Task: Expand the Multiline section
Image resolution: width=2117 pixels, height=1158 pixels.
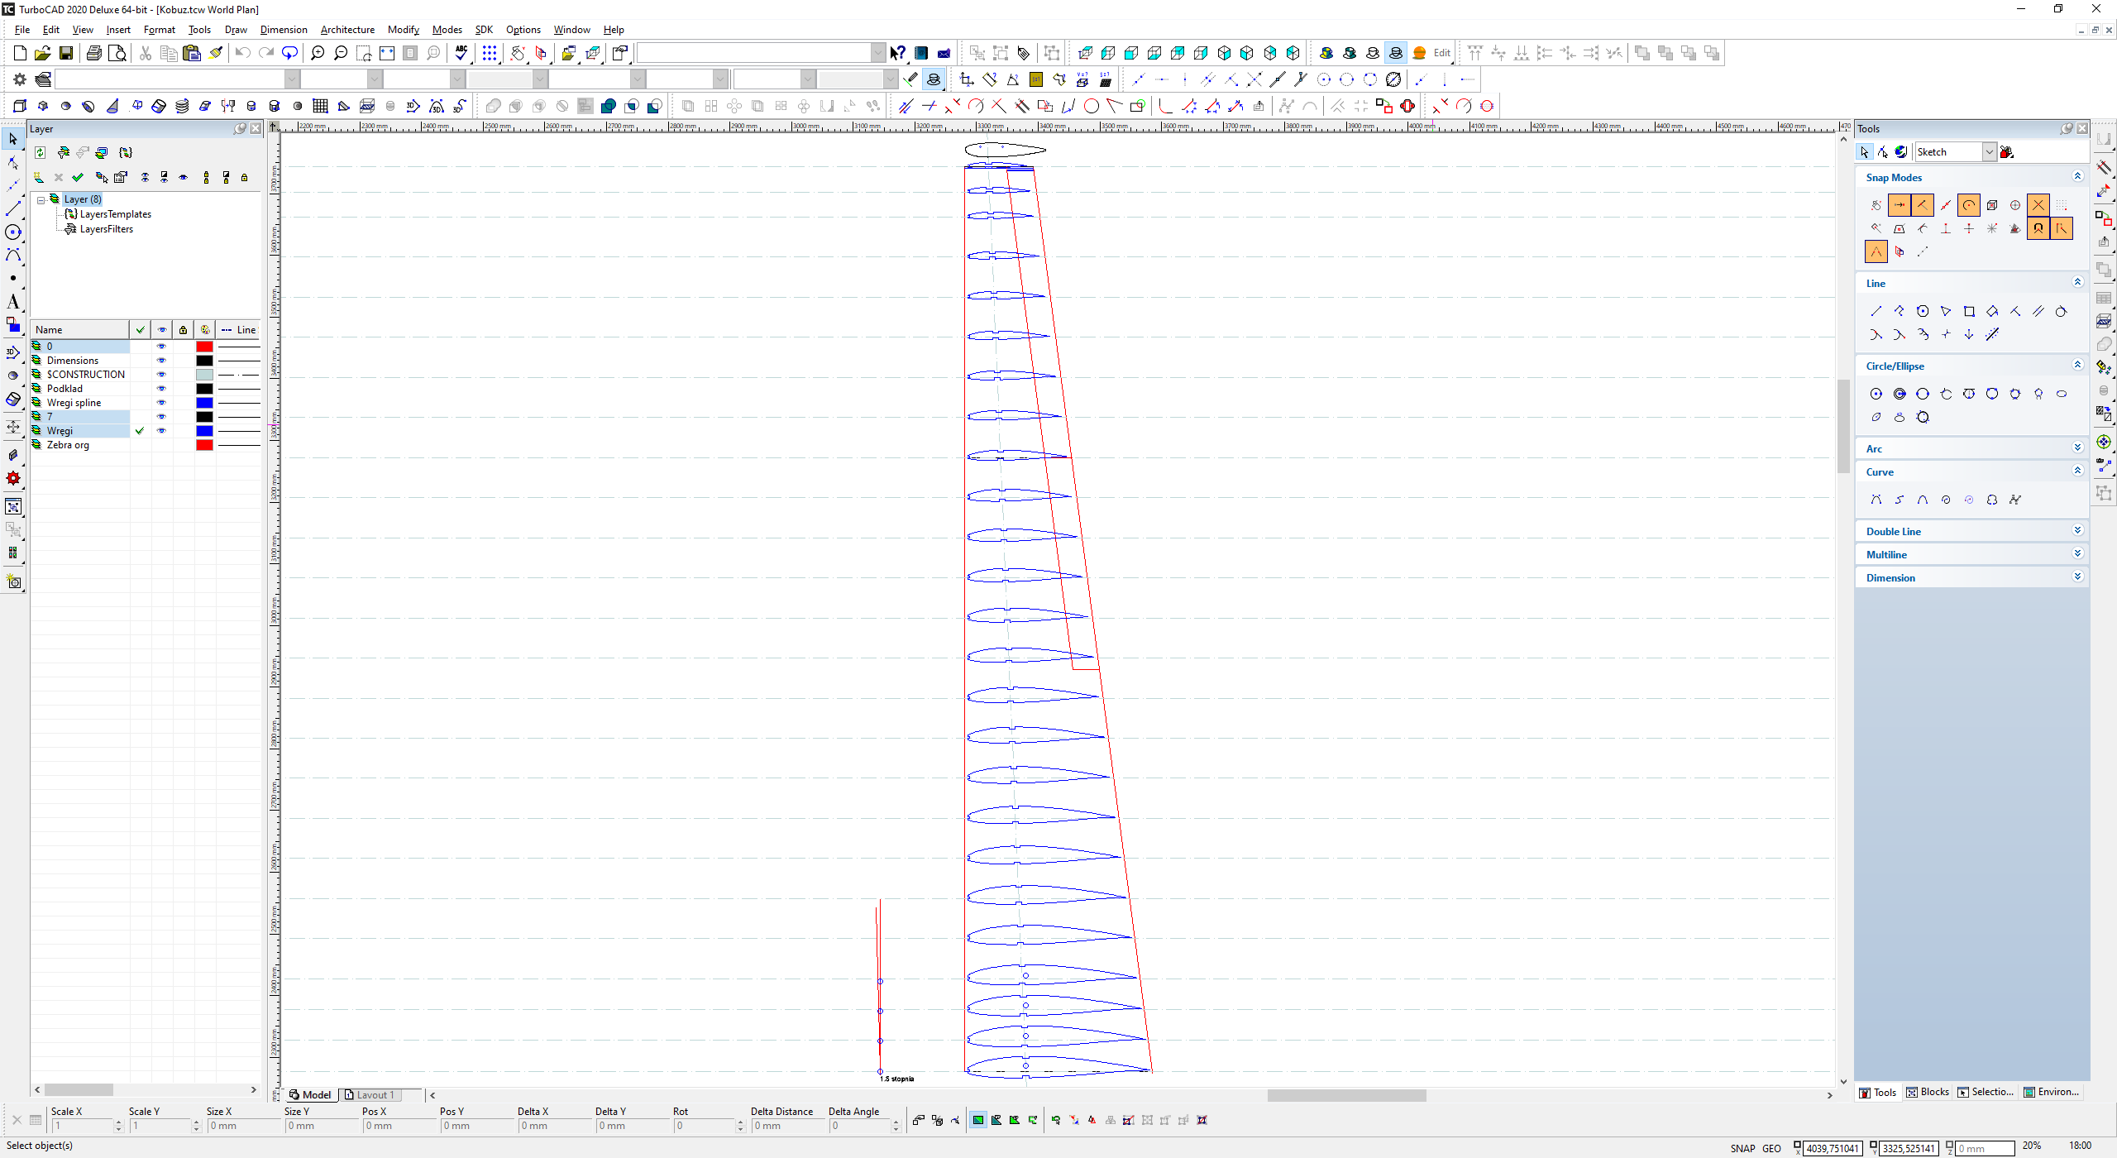Action: (x=2077, y=554)
